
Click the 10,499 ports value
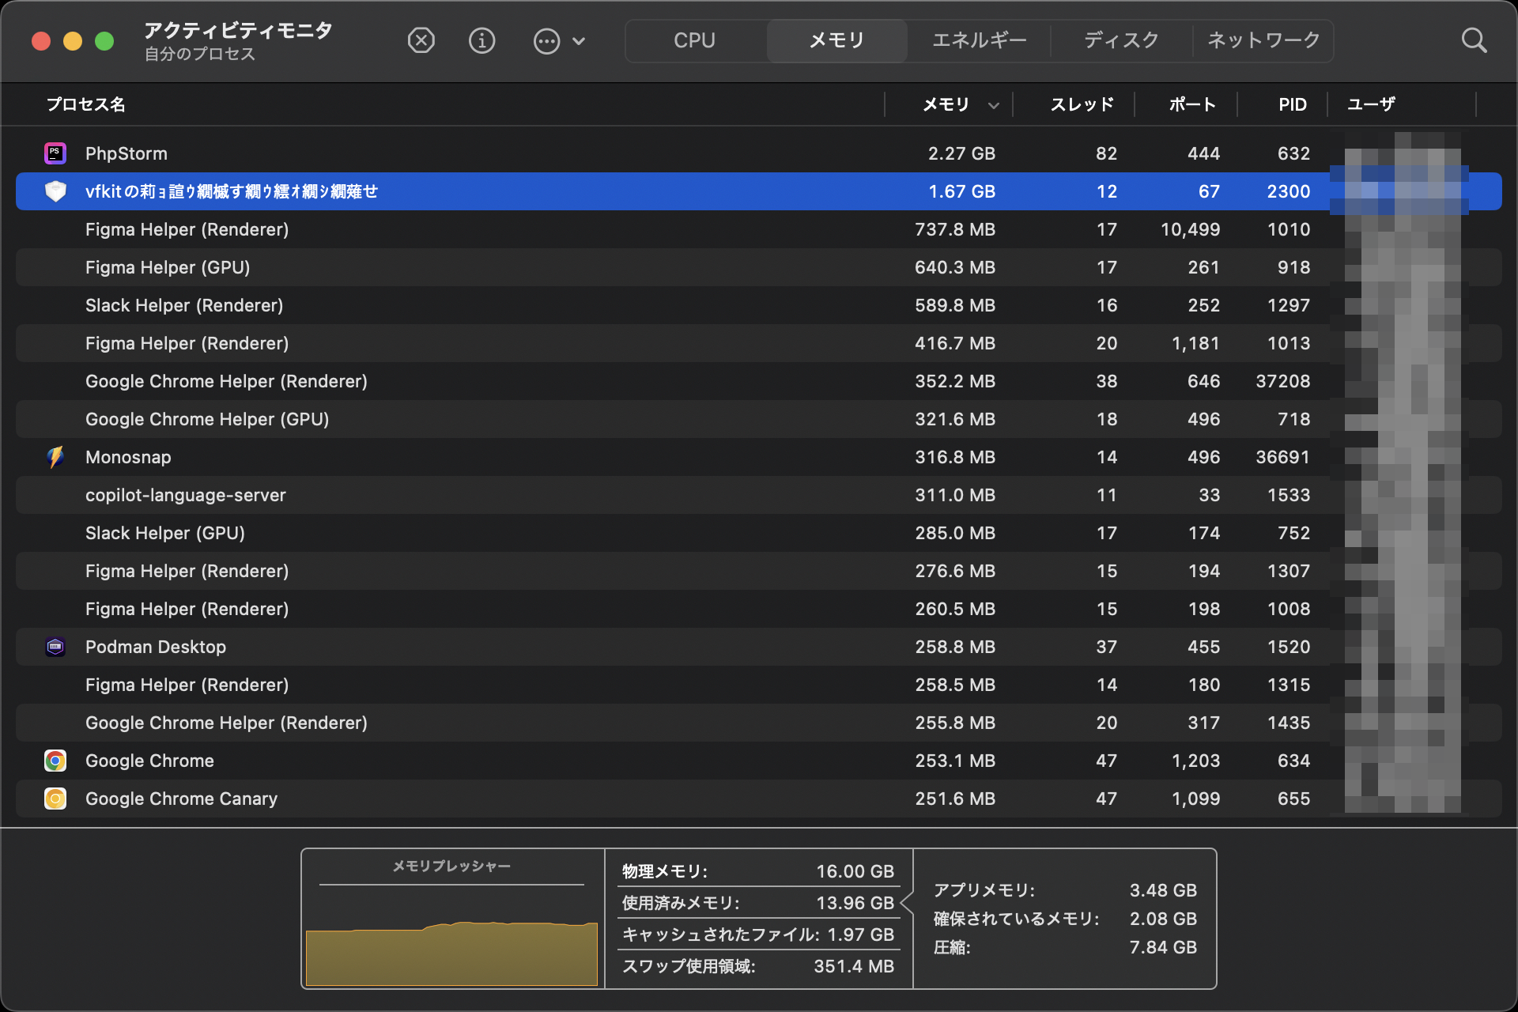point(1190,229)
